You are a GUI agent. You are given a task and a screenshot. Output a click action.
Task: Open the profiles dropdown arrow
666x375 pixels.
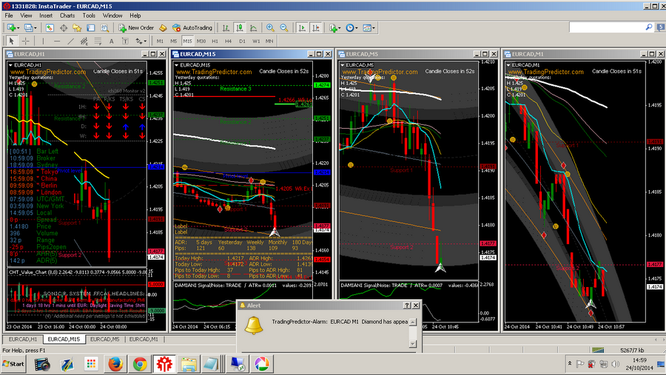[35, 28]
